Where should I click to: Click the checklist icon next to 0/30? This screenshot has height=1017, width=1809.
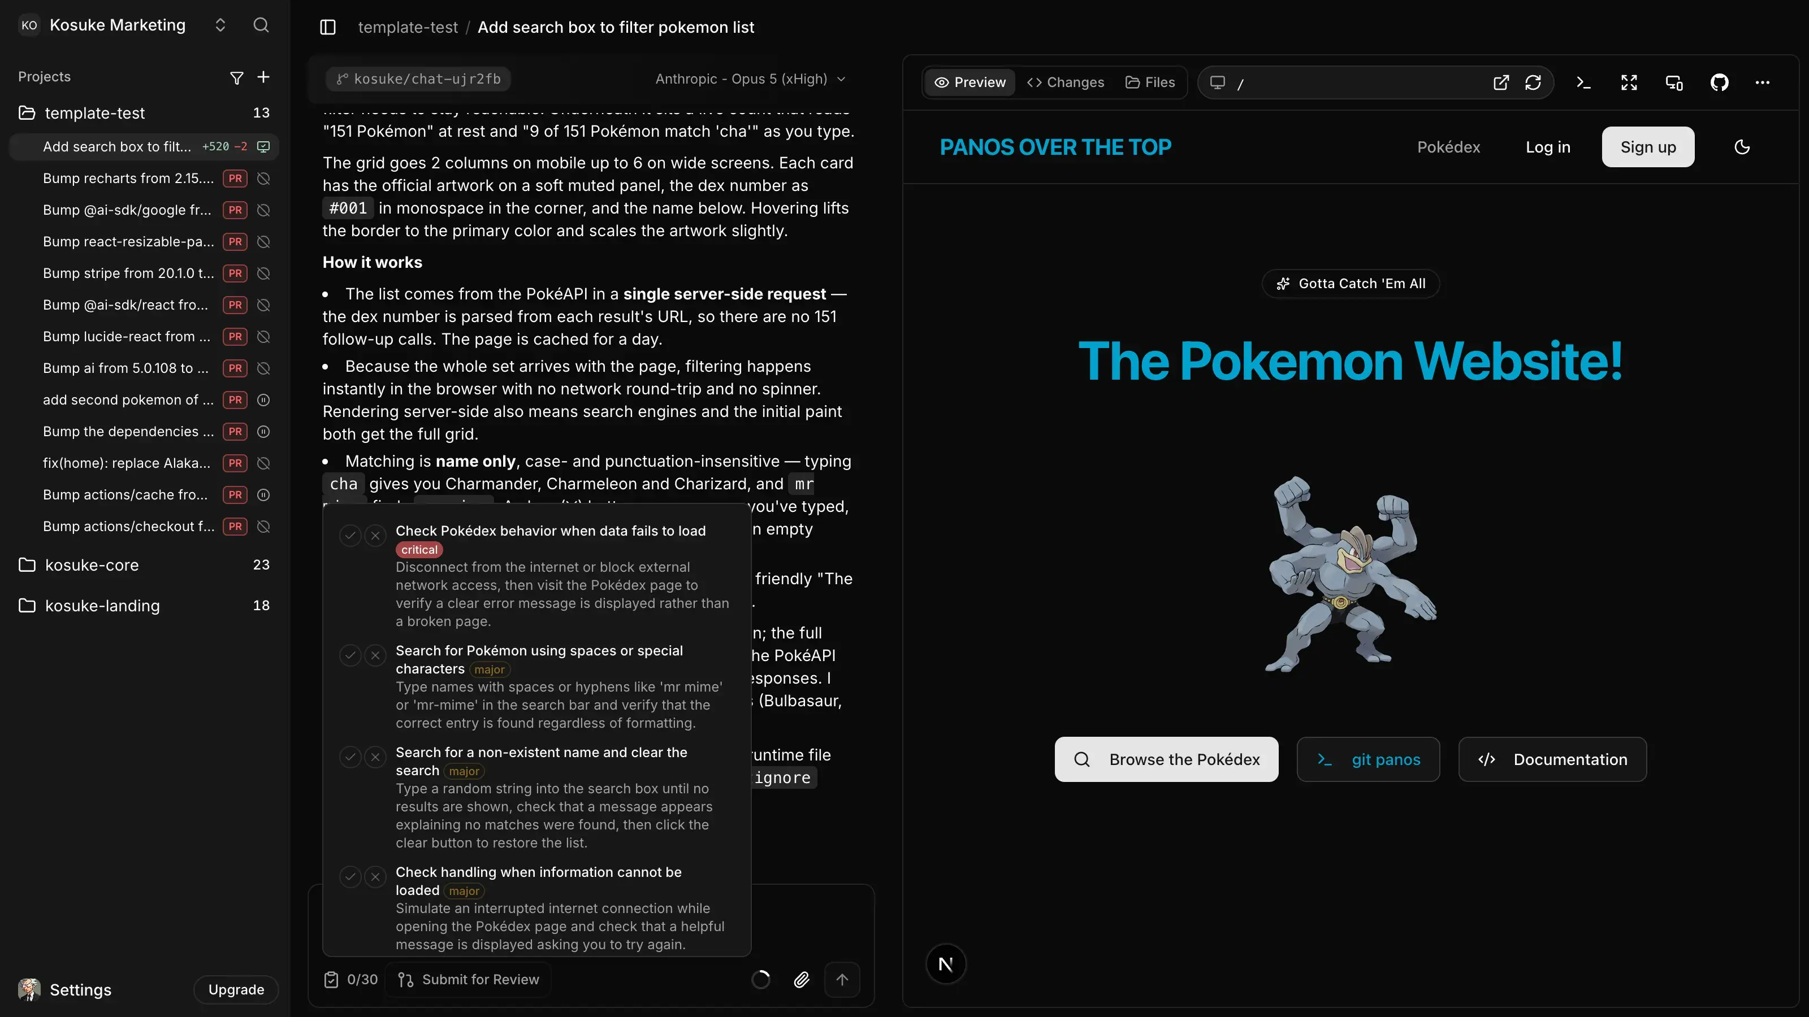(x=331, y=980)
